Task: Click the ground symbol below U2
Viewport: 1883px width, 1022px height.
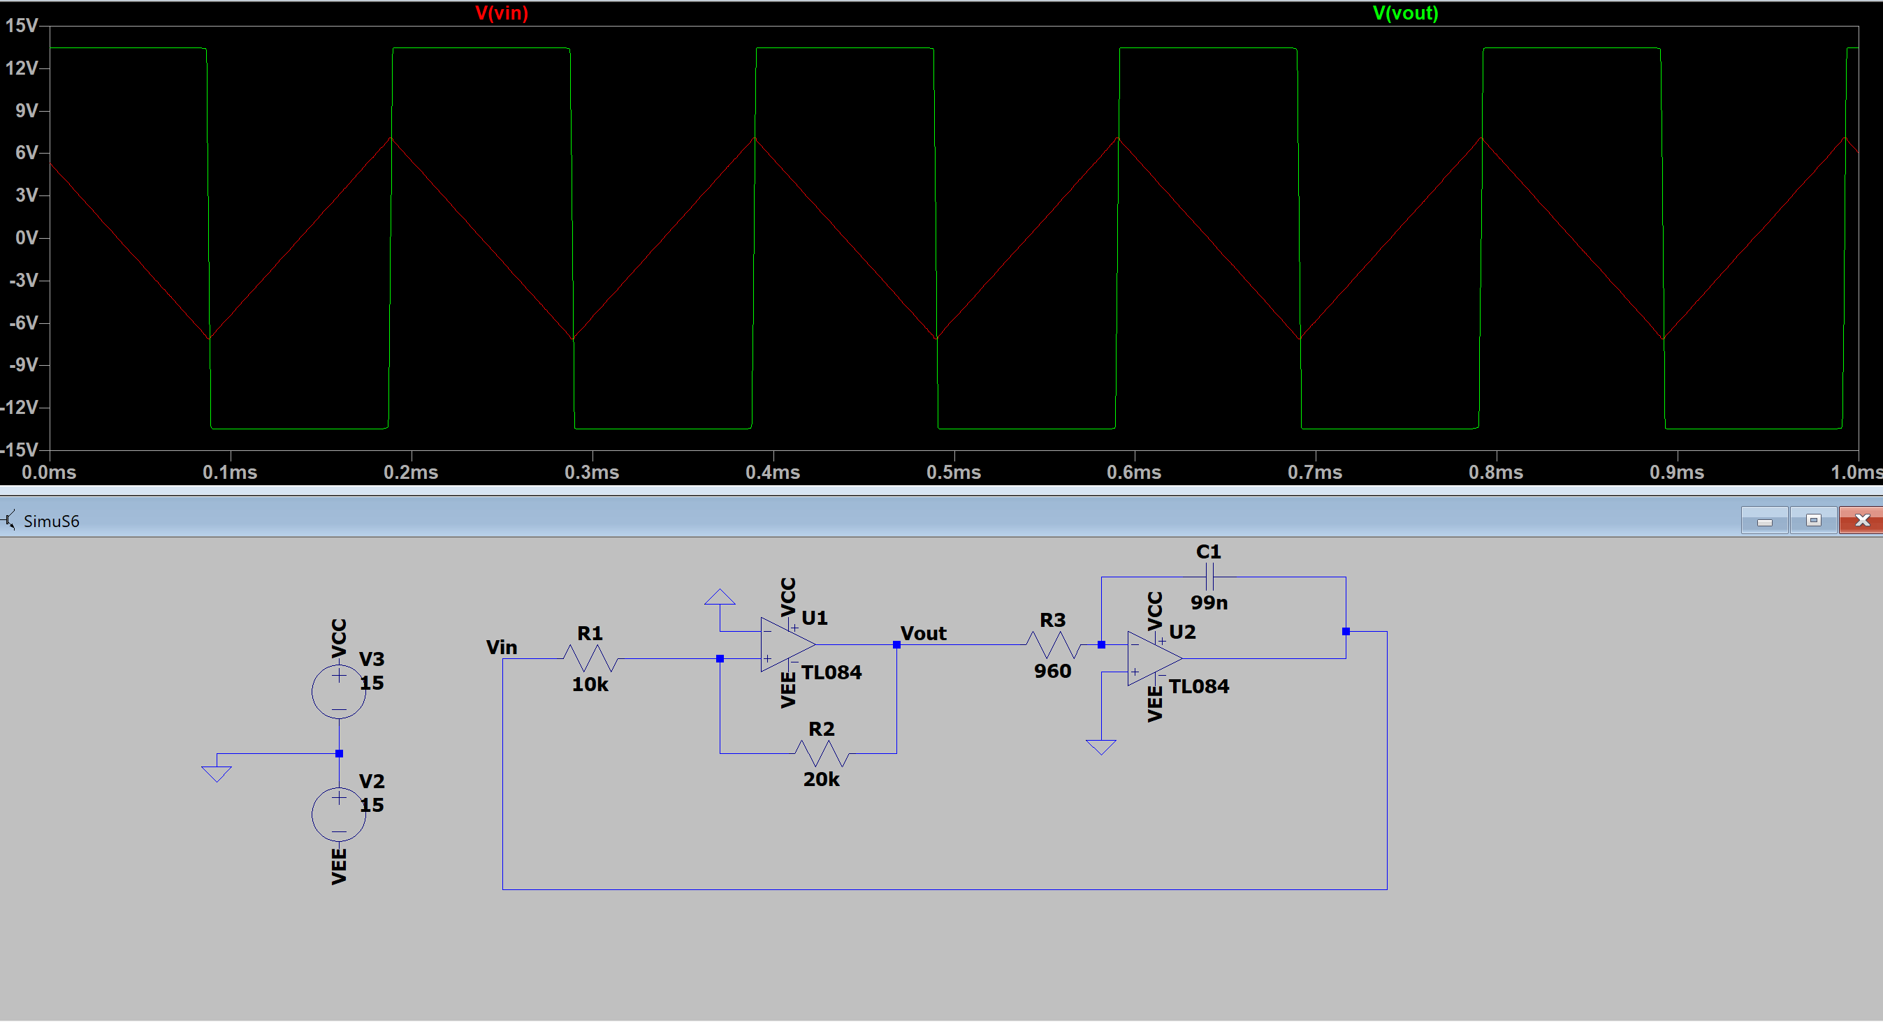Action: point(1101,746)
